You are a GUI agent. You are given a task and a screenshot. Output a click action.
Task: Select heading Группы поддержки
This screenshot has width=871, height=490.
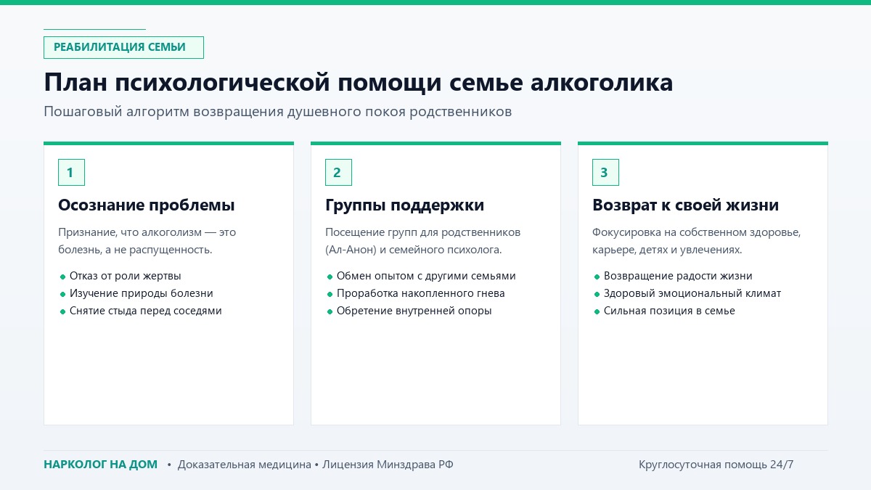(x=404, y=205)
